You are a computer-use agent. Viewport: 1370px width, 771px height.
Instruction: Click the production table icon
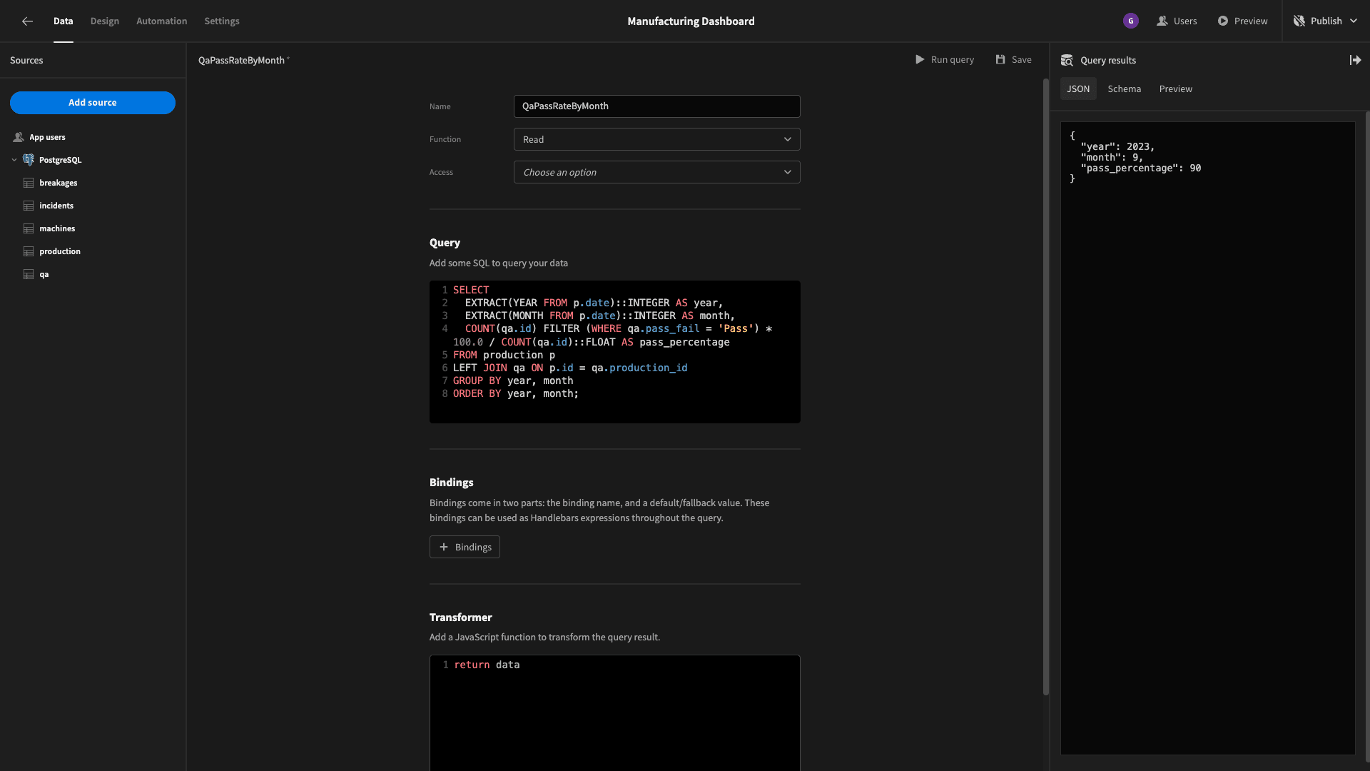29,251
